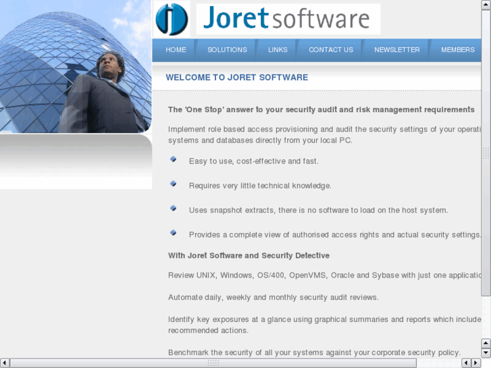Click the horizontal scrollbar right arrow at far right
The image size is (491, 368).
476,363
